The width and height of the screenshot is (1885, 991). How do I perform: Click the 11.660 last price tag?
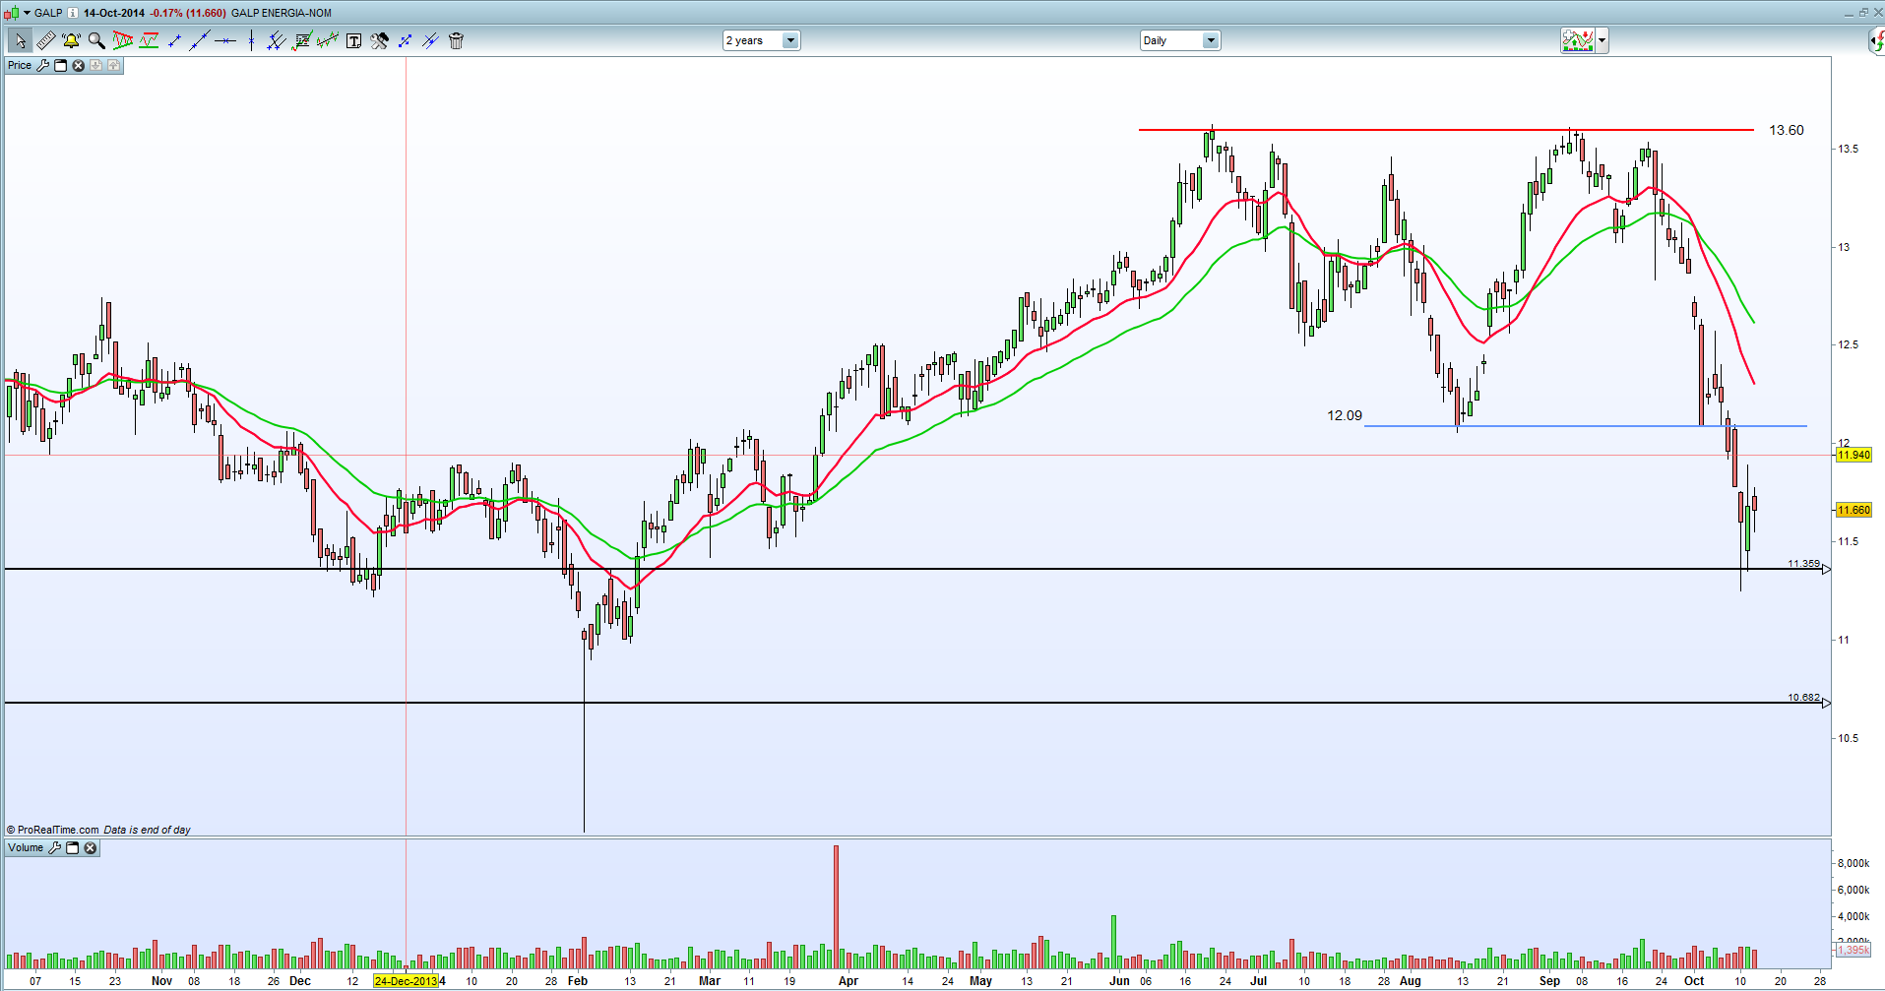coord(1854,510)
